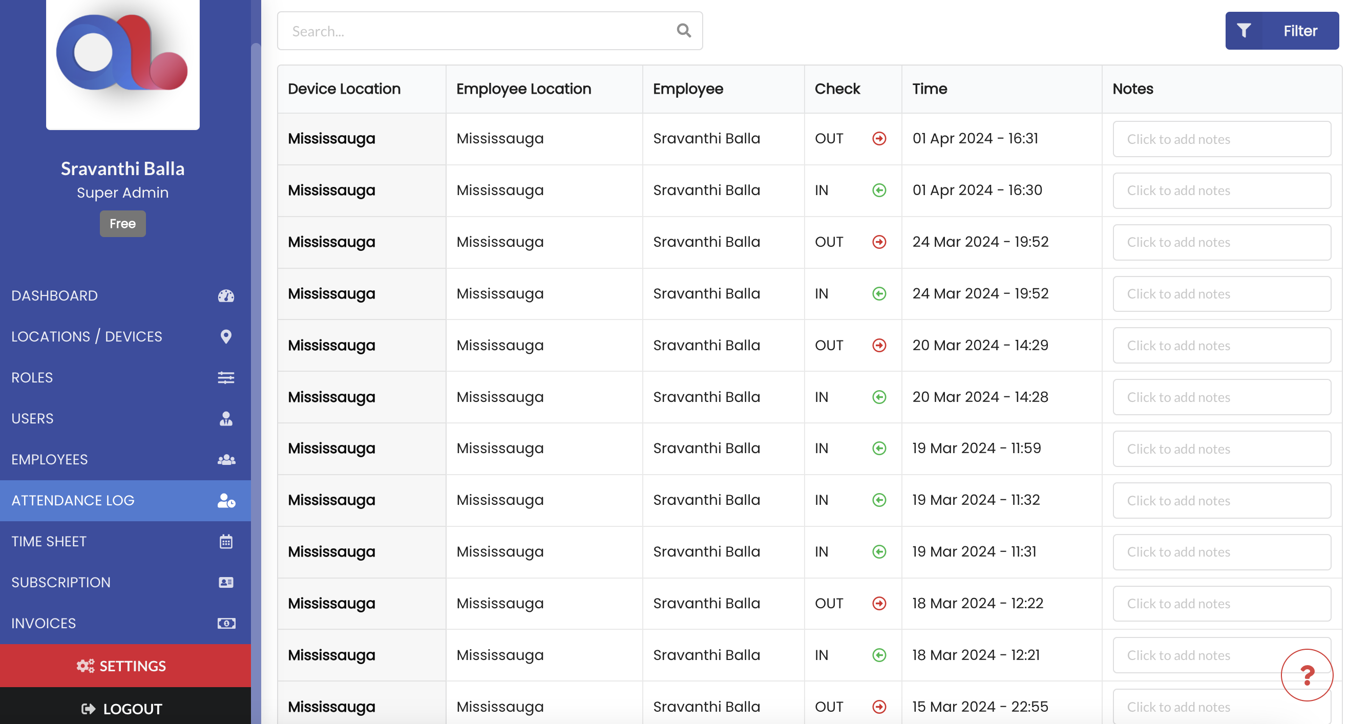The image size is (1348, 724).
Task: Click the Filter button
Action: click(1282, 30)
